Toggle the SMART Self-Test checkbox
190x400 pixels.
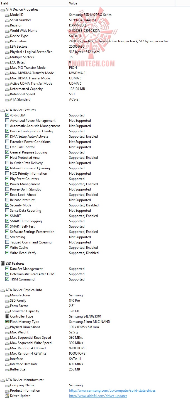[7, 226]
